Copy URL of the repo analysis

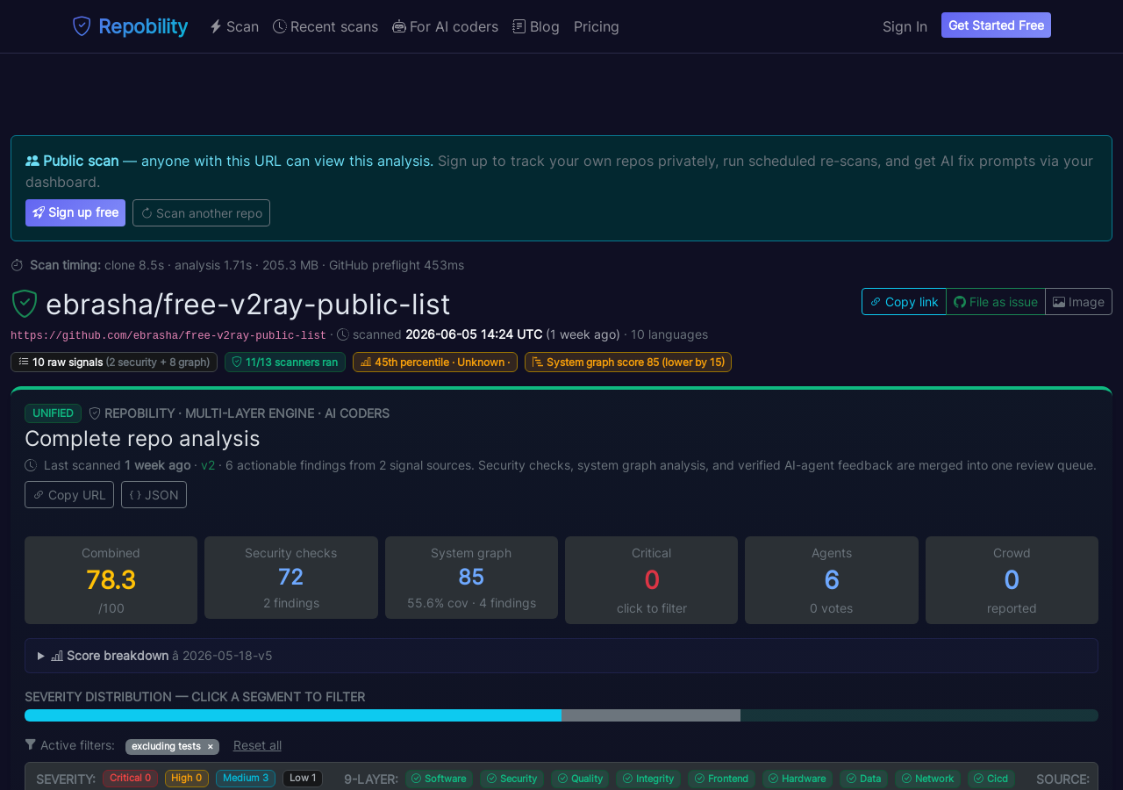coord(69,495)
